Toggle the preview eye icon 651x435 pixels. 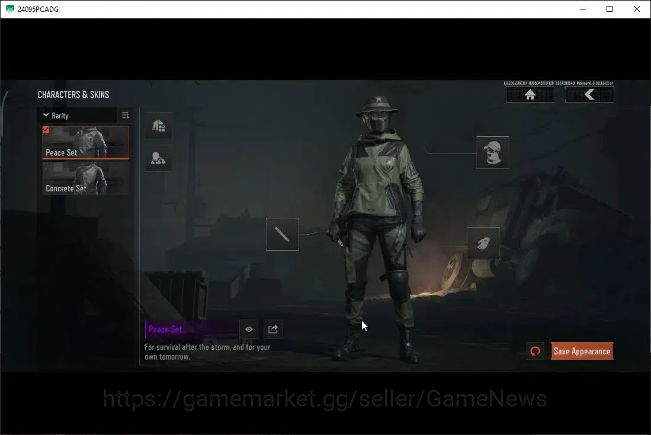(249, 329)
